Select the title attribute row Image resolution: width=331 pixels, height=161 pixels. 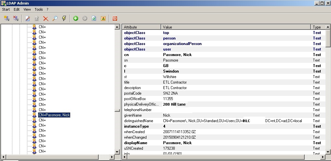coord(224,82)
